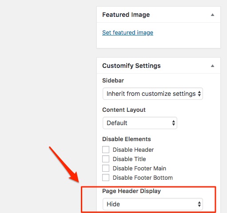Click the Hide select arrows icon

tap(199, 204)
